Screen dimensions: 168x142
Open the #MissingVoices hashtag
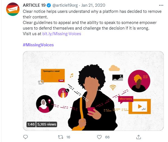(38, 45)
